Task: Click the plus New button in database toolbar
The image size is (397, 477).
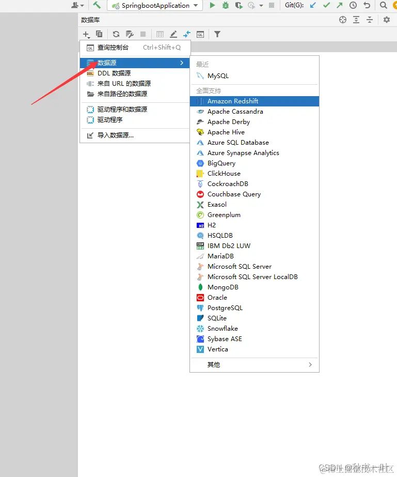Action: click(x=86, y=35)
